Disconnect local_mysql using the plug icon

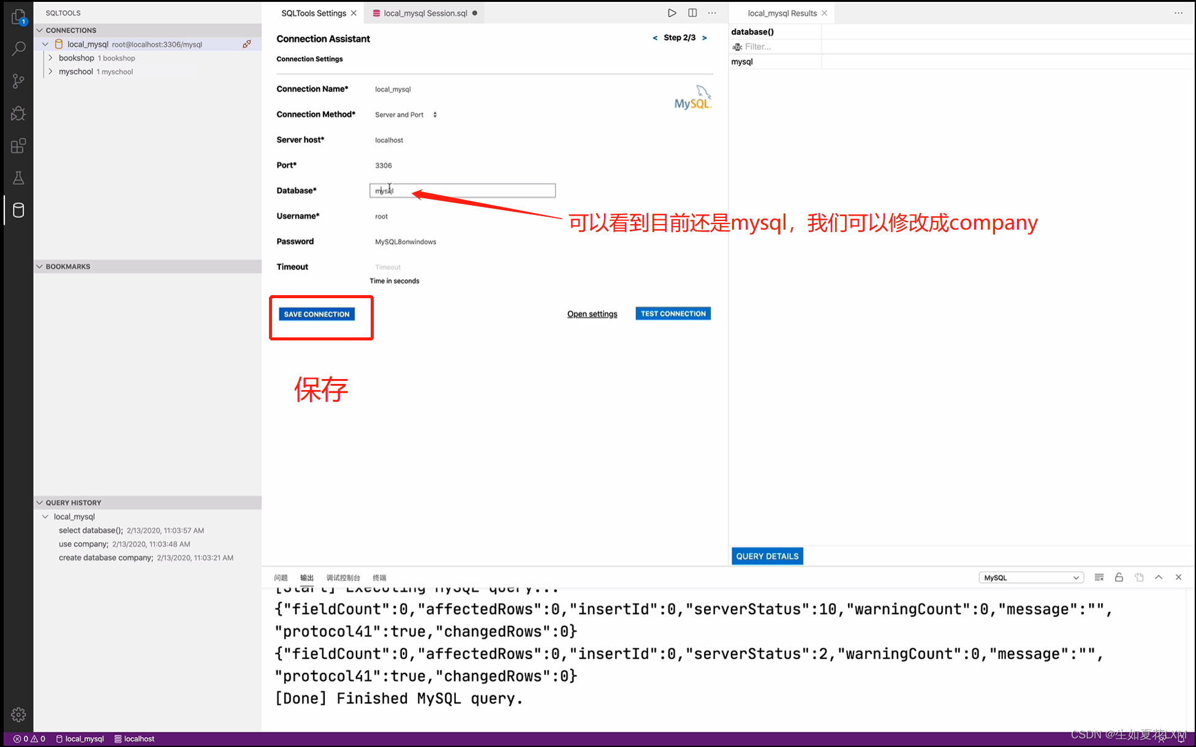247,44
